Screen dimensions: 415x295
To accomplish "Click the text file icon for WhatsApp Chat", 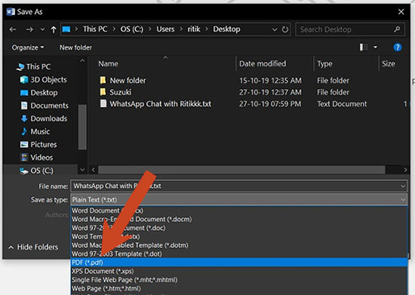I will 103,103.
